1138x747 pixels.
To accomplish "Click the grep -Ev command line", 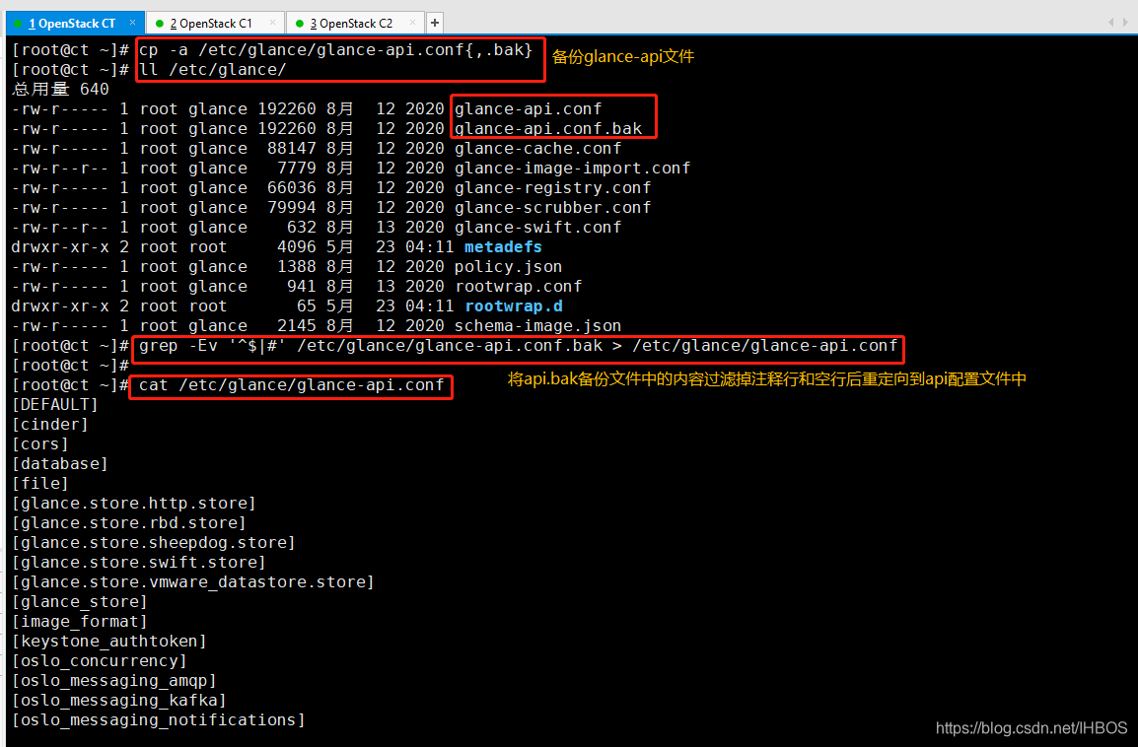I will 519,345.
